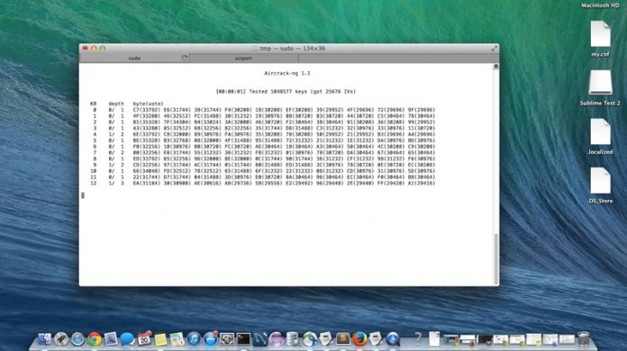This screenshot has height=351, width=627.
Task: Click the first minimized window thumbnail in the Dock
Action: tap(451, 340)
